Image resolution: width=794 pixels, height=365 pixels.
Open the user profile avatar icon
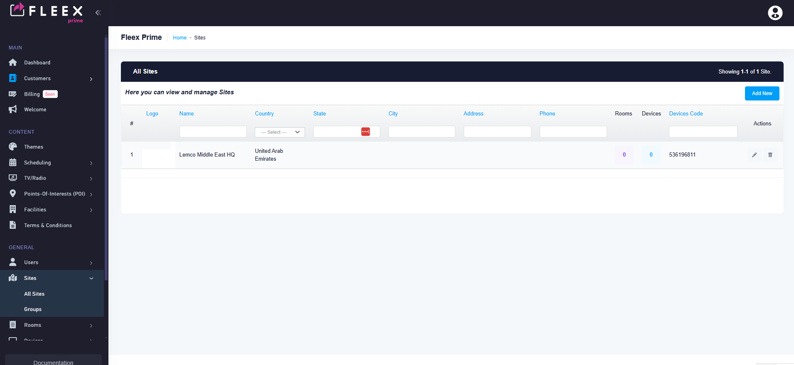pos(775,13)
